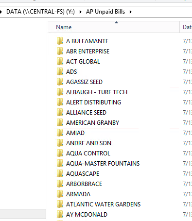Select the AQUASCAPE folder icon
Image resolution: width=192 pixels, height=221 pixels.
click(x=60, y=173)
